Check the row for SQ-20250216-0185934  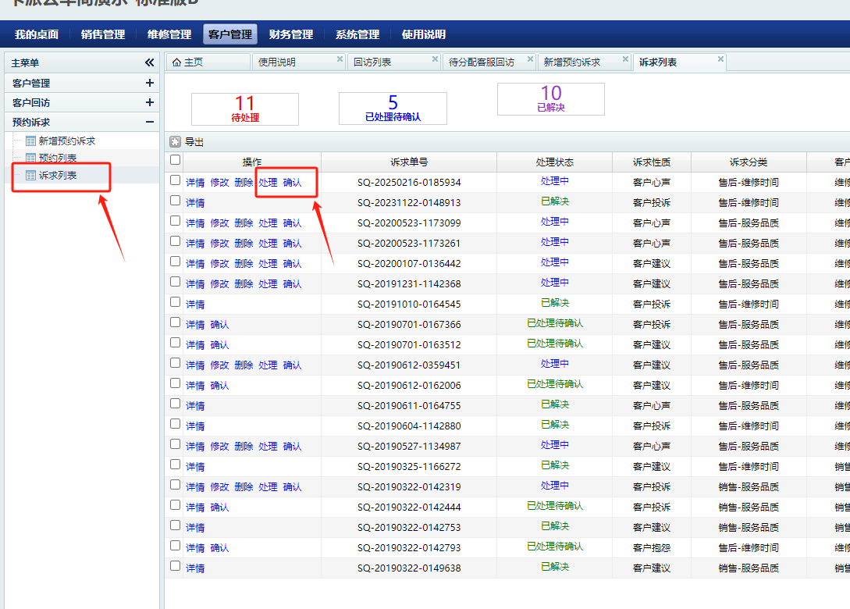[176, 180]
